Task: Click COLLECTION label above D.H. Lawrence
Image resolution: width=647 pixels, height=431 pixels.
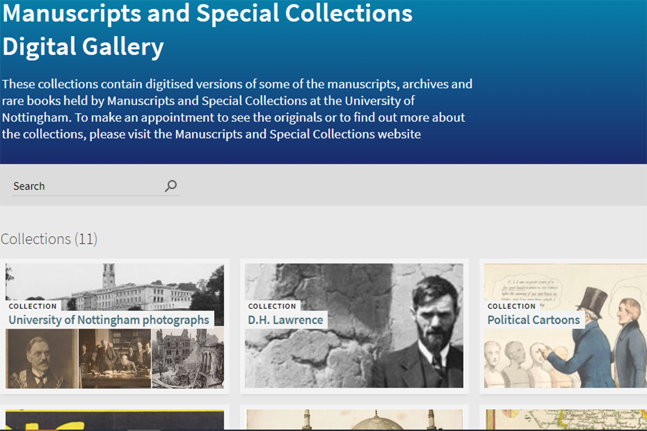Action: pyautogui.click(x=272, y=306)
